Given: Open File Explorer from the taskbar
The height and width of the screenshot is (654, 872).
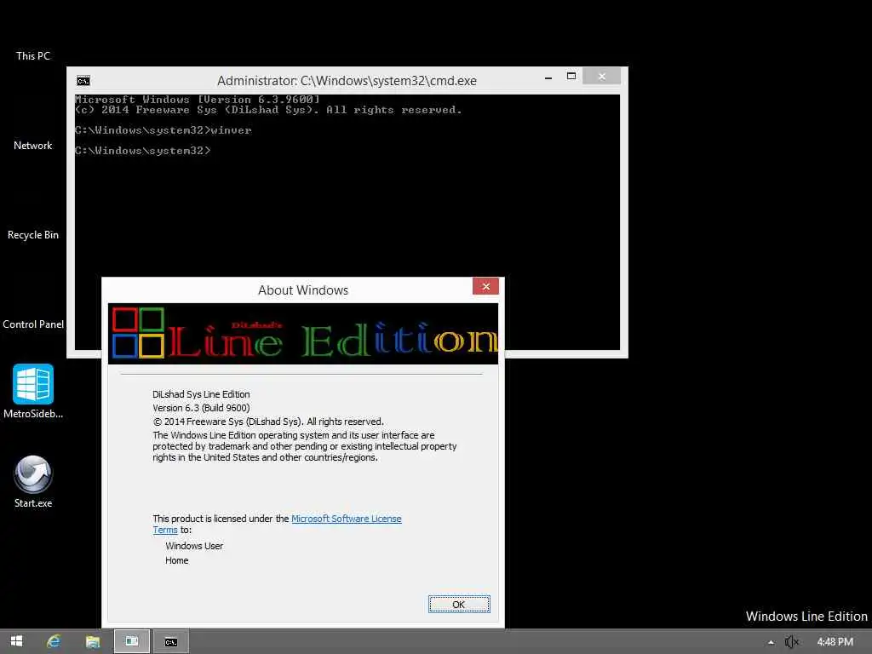Looking at the screenshot, I should [x=93, y=641].
